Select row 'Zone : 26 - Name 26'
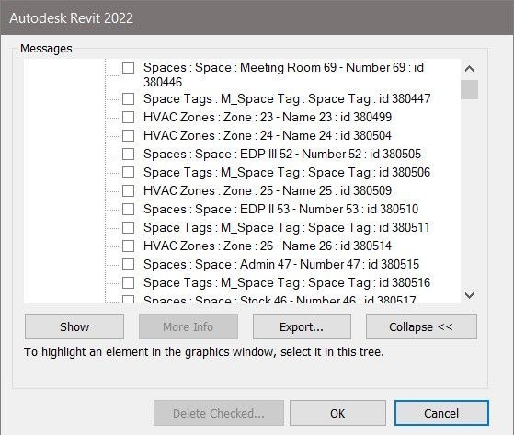The width and height of the screenshot is (514, 435). click(268, 246)
